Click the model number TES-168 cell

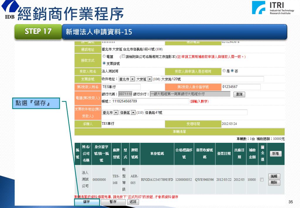(x=116, y=180)
